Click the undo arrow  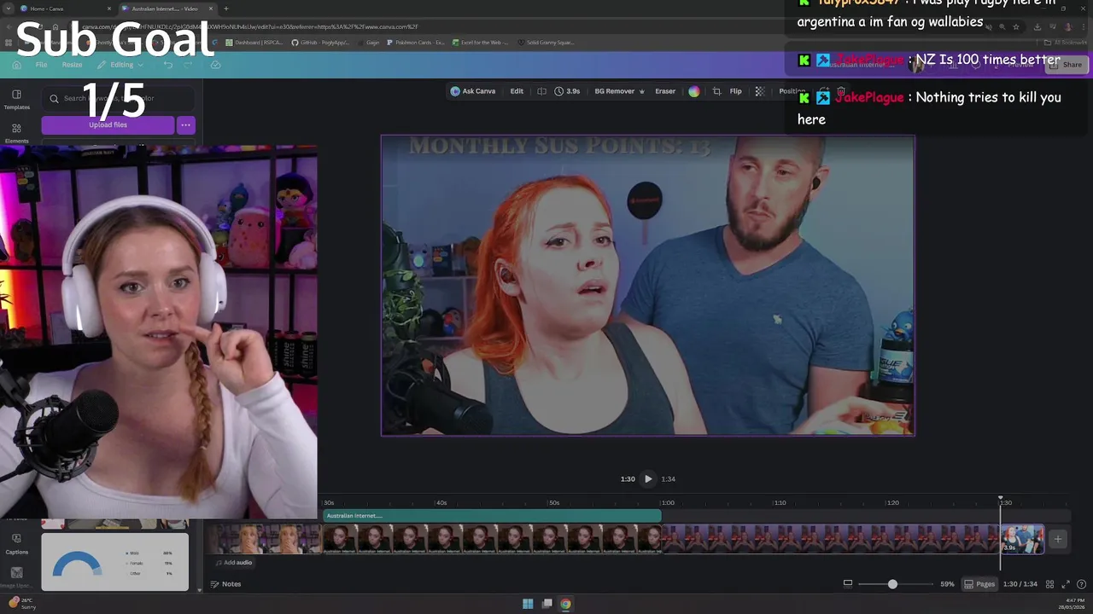tap(168, 65)
